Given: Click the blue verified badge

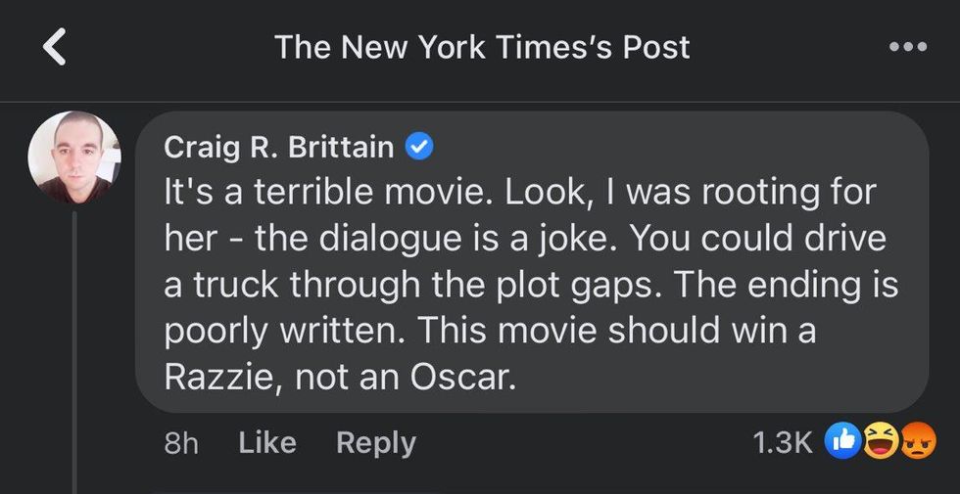Looking at the screenshot, I should [x=420, y=148].
